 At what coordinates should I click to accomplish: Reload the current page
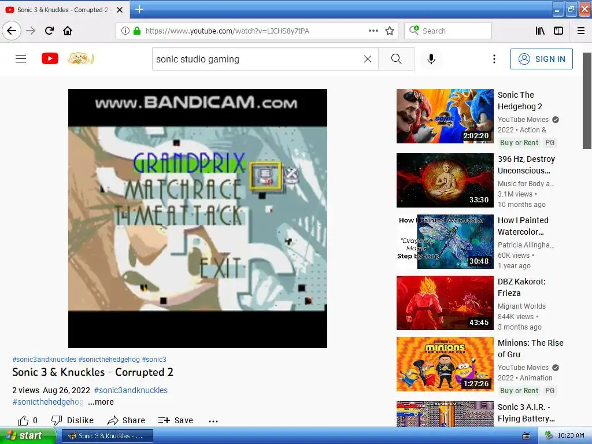click(49, 31)
